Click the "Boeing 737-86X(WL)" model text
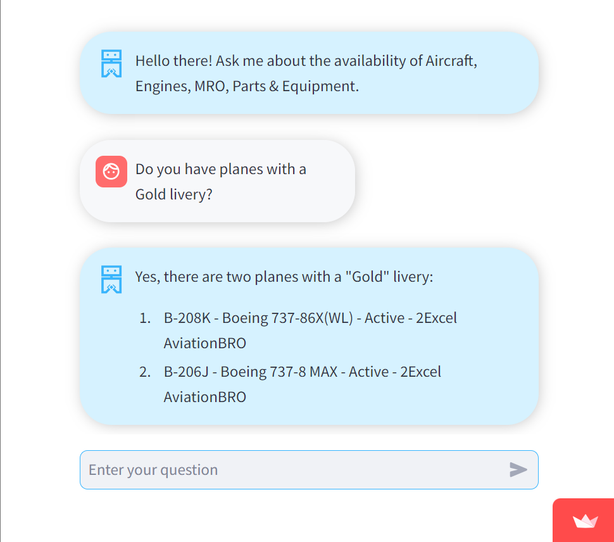Screen dimensions: 614x542 (287, 318)
